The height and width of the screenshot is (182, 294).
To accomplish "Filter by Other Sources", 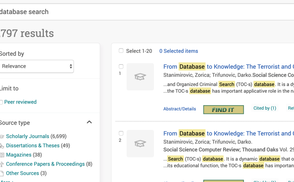I will pos(22,173).
